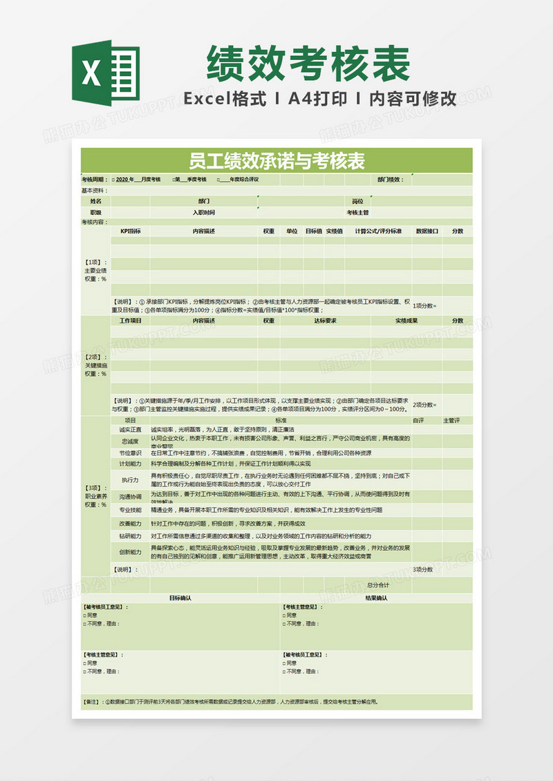This screenshot has height=781, width=553.
Task: Select the 计划能力 row label
Action: [131, 464]
